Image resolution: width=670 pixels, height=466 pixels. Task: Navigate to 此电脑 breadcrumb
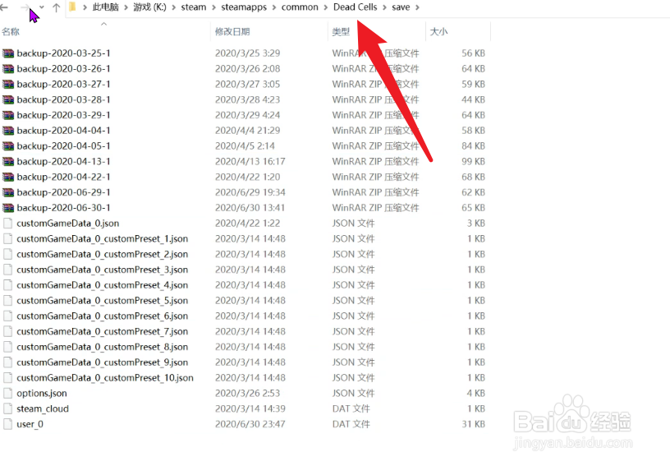105,7
